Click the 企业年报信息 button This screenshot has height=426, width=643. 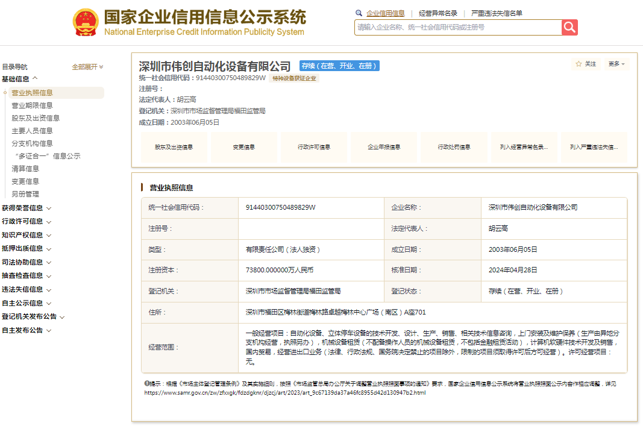coord(384,147)
